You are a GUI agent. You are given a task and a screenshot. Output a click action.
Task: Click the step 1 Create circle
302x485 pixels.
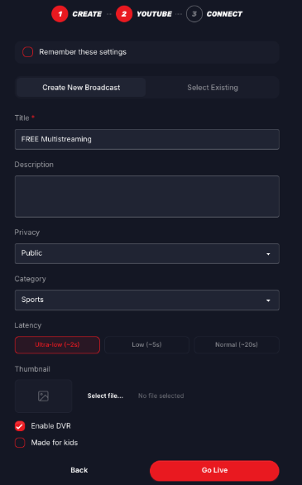60,14
